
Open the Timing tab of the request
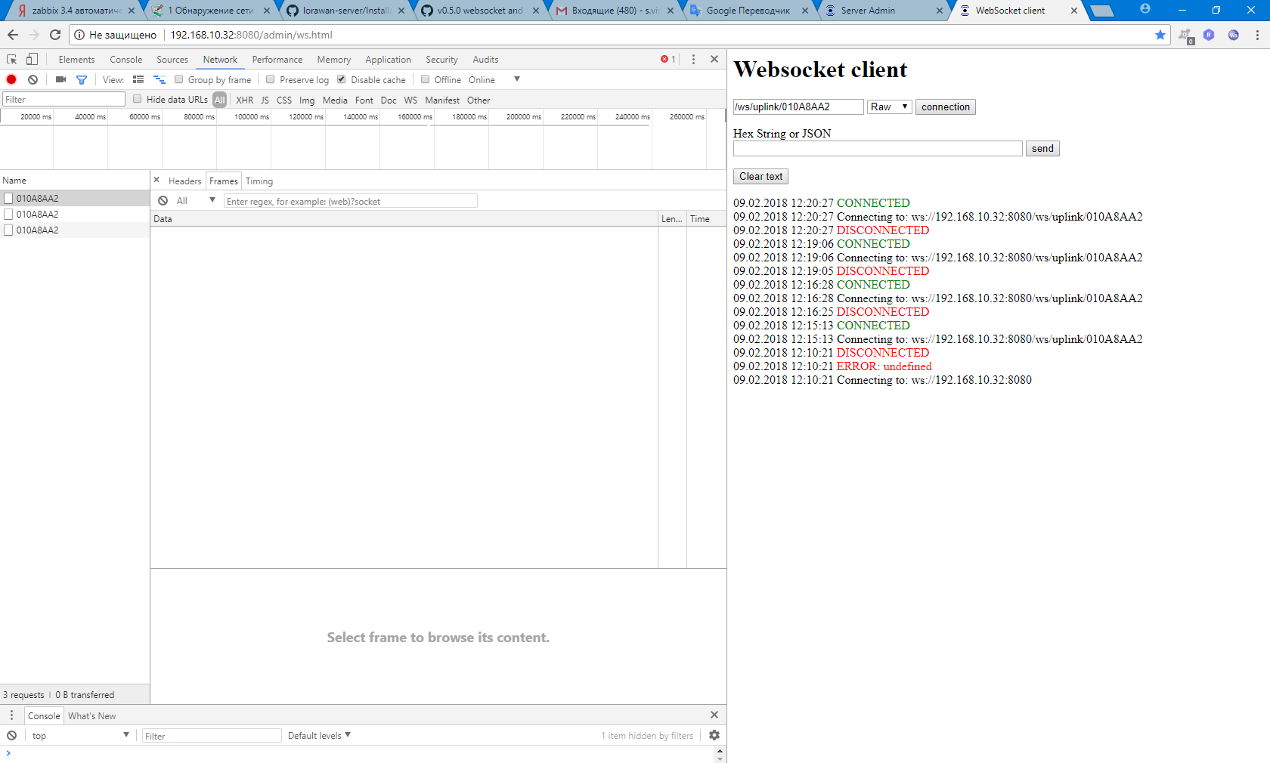tap(259, 181)
